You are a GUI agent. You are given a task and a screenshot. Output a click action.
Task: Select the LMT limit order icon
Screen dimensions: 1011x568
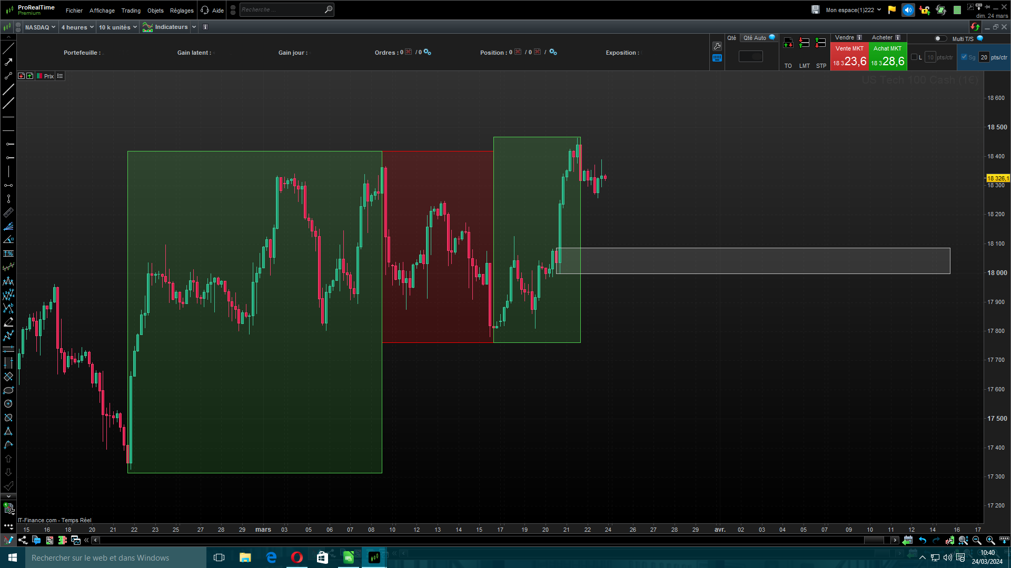pyautogui.click(x=804, y=43)
